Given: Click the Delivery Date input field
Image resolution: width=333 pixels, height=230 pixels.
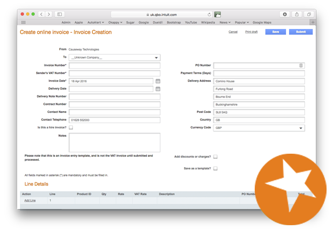Looking at the screenshot, I should (111, 89).
